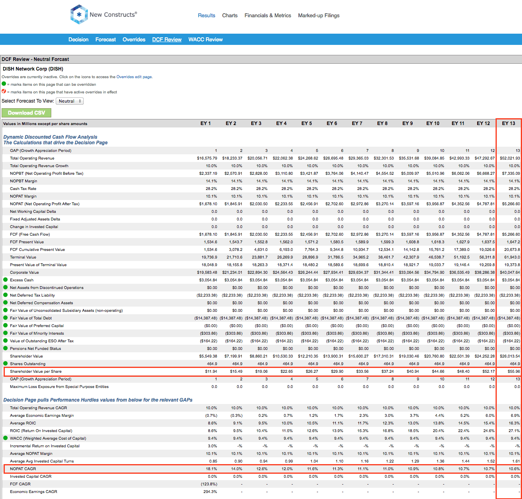Open the Select Forecast To View dropdown
This screenshot has height=499, width=522.
coord(70,101)
